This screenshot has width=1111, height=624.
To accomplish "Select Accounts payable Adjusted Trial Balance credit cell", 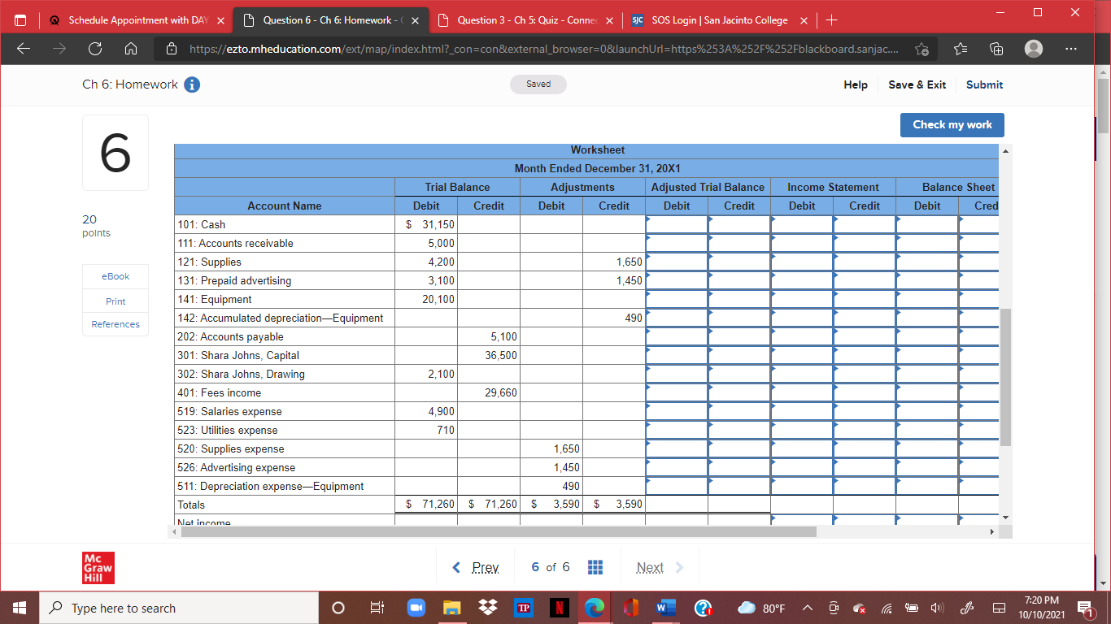I will [739, 336].
